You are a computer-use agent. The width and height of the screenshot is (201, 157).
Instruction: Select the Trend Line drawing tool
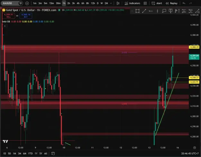tap(144, 11)
